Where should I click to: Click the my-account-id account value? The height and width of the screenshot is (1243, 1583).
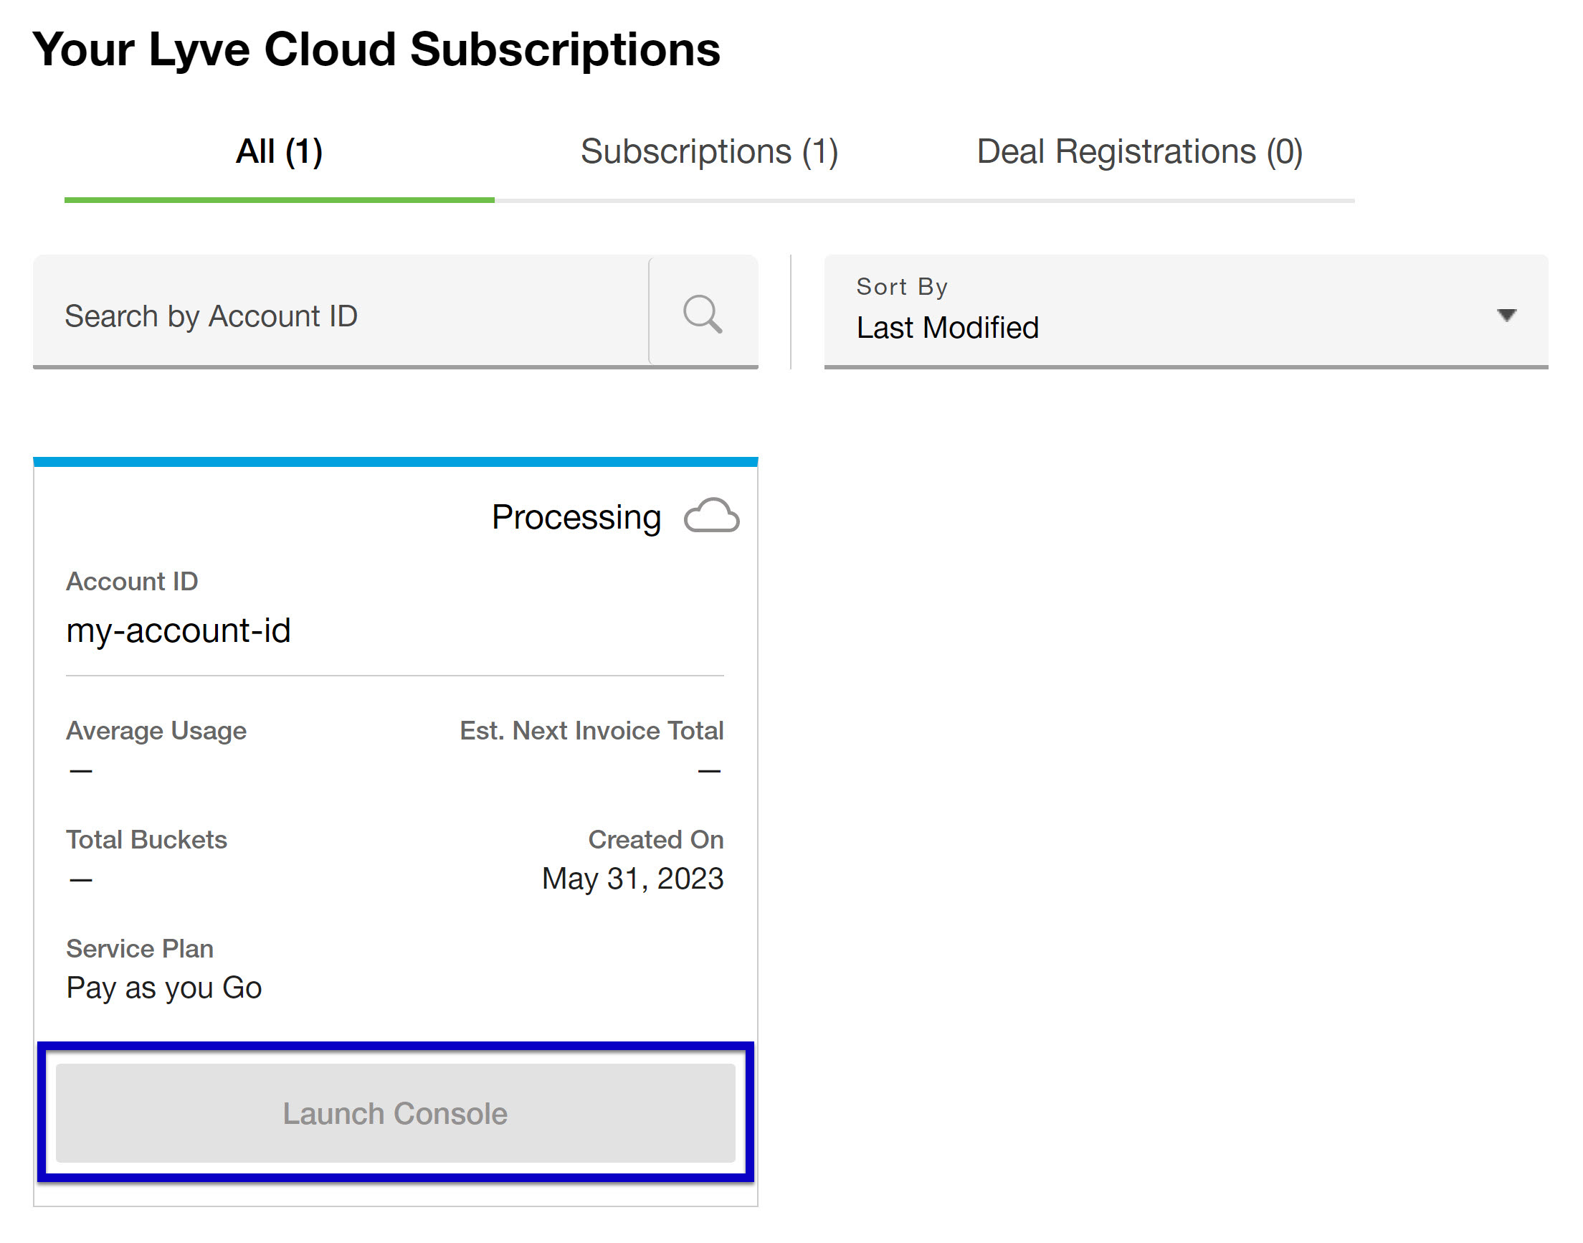point(179,630)
